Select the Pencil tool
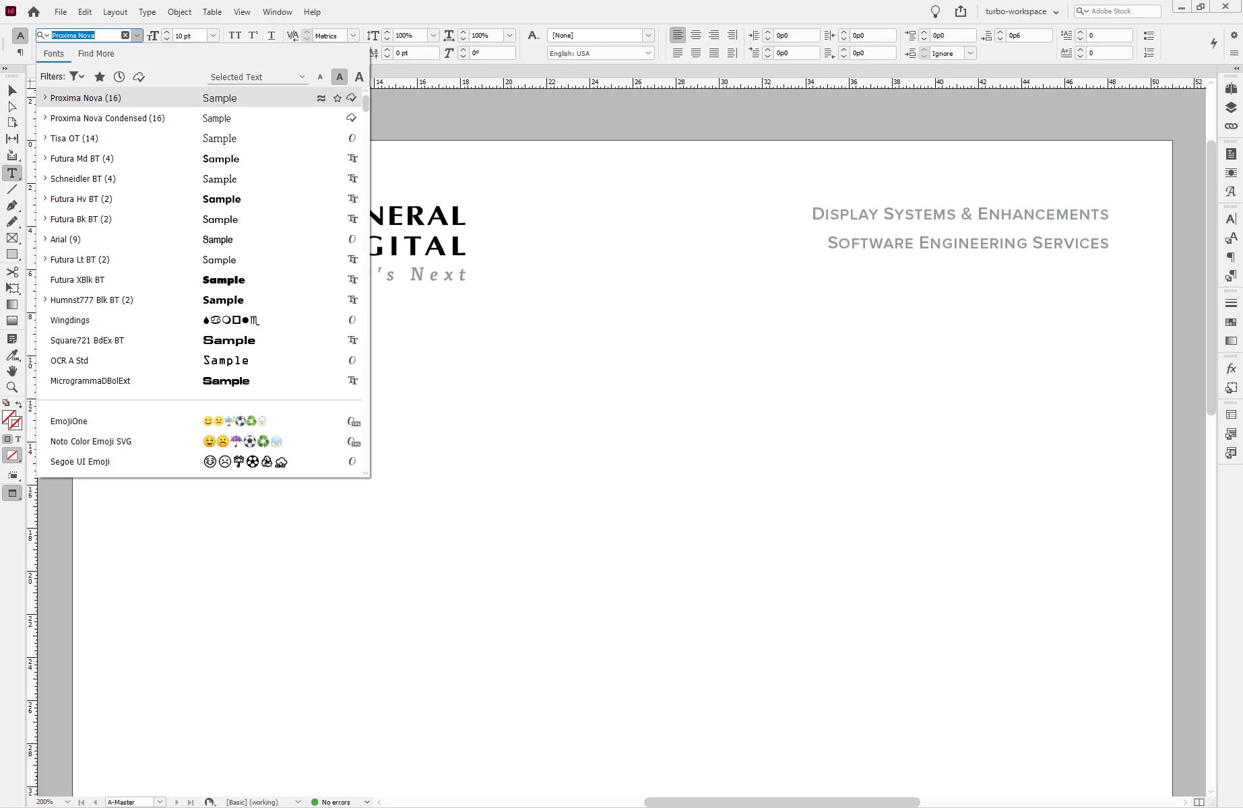The width and height of the screenshot is (1243, 808). pos(12,222)
